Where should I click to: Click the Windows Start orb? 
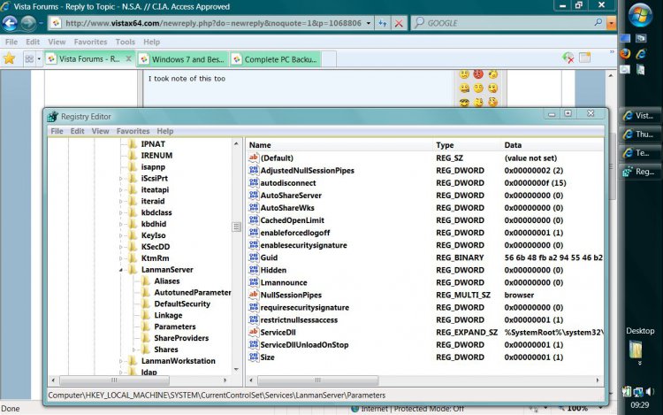[x=640, y=15]
